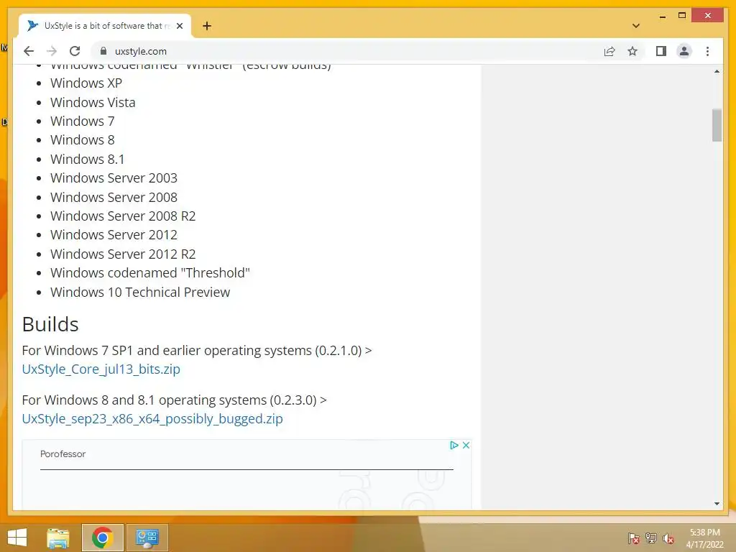The image size is (736, 552).
Task: Open the Control Panel taskbar icon
Action: coord(147,538)
